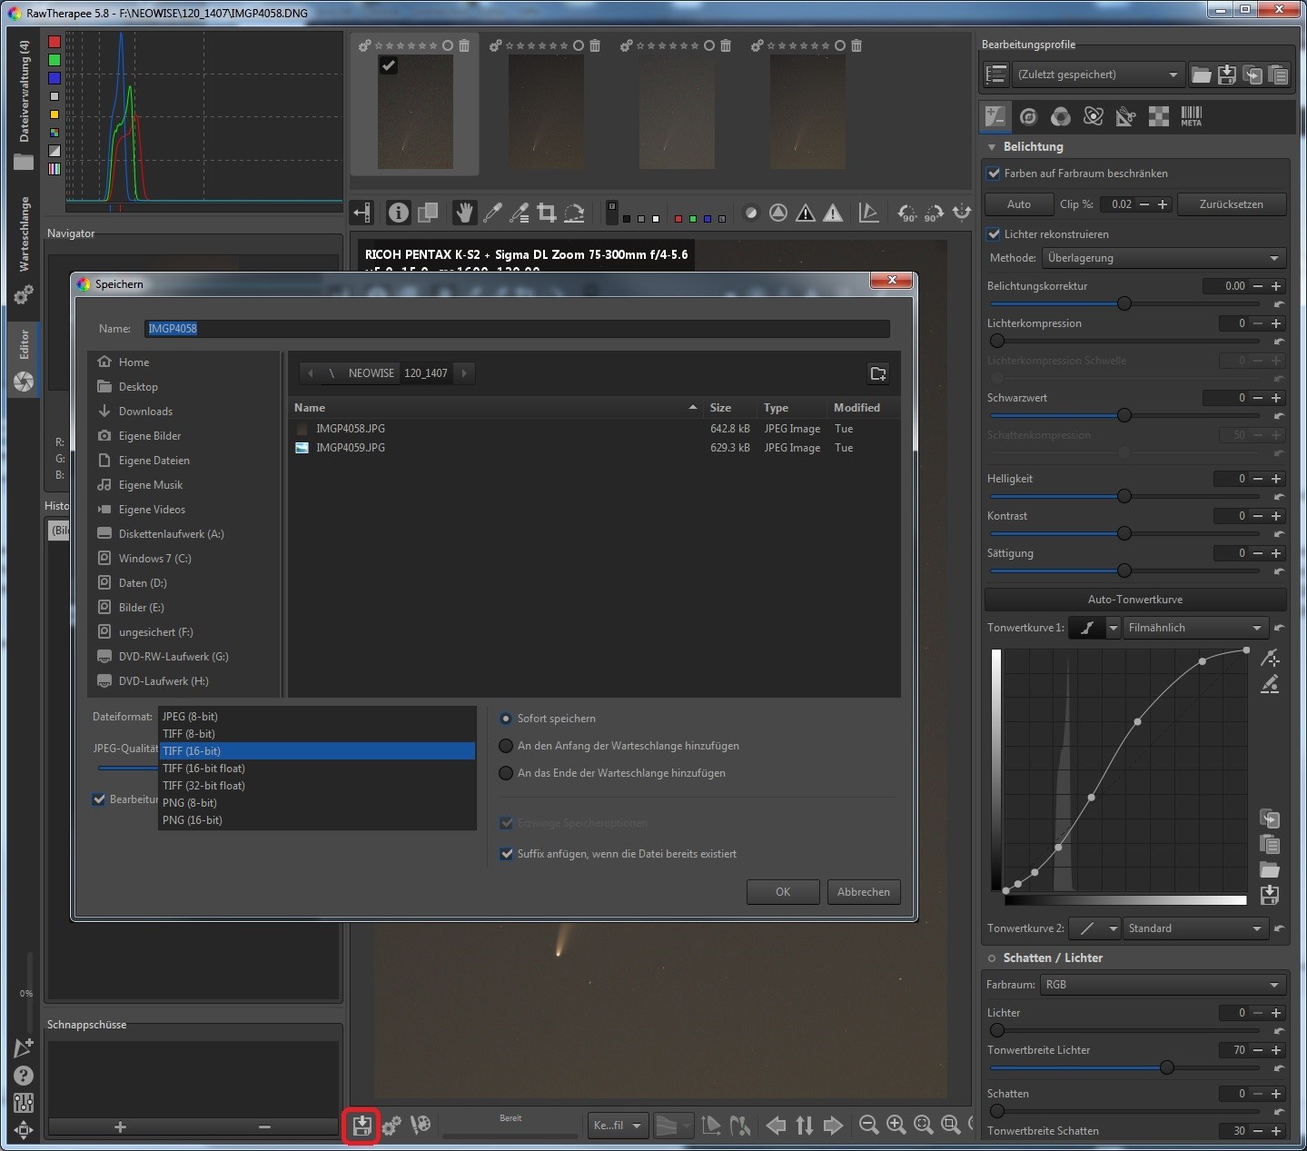Show image info overlay icon

(x=398, y=213)
